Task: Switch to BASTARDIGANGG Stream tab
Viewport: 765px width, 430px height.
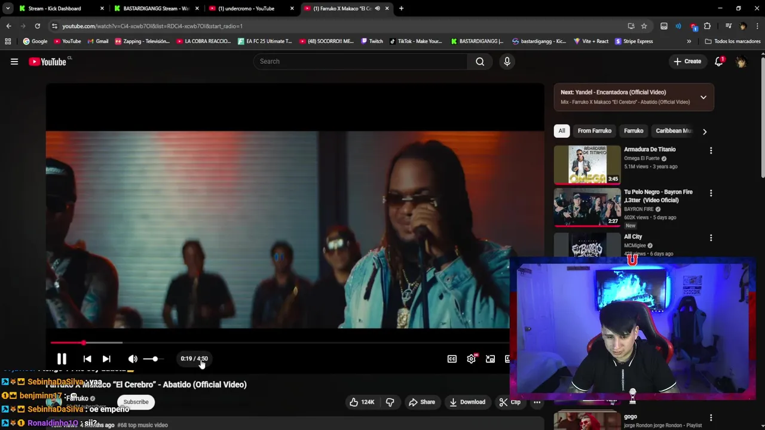Action: tap(156, 8)
